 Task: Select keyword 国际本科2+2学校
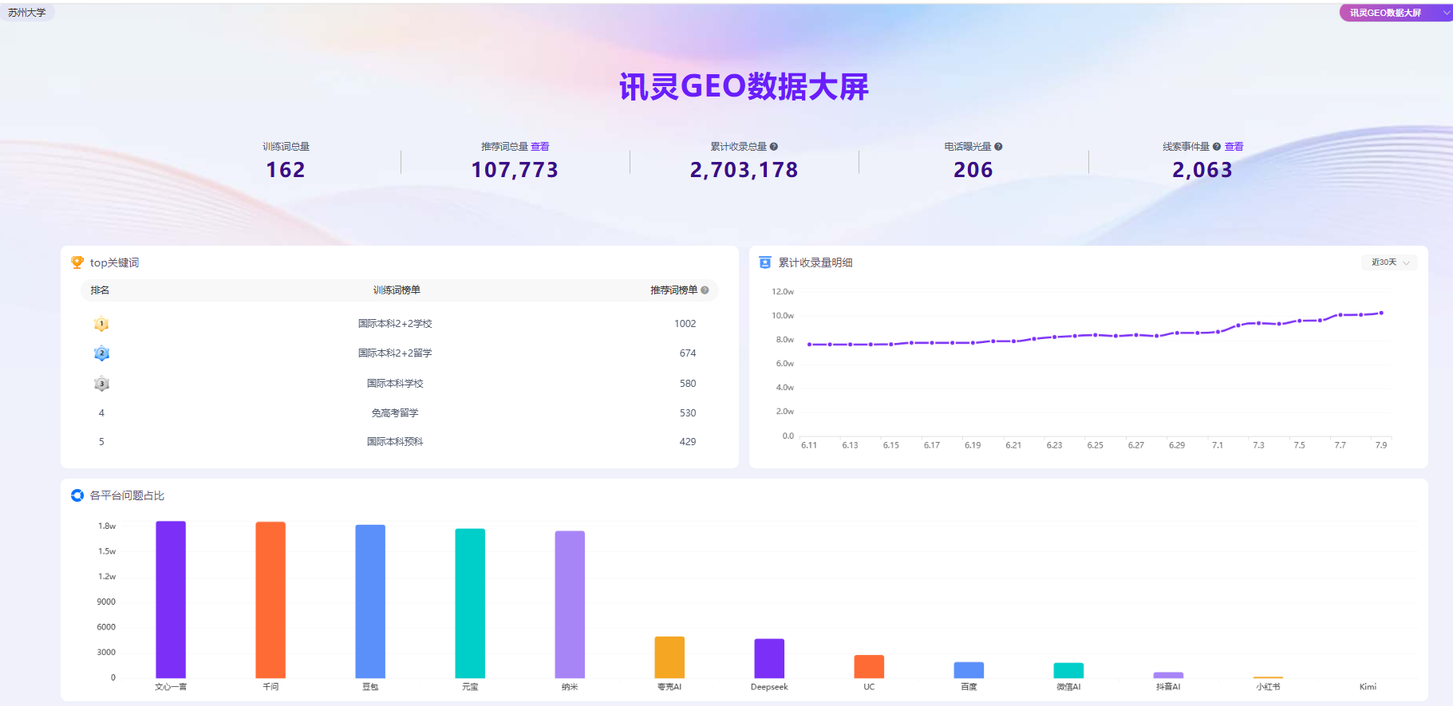pyautogui.click(x=395, y=324)
